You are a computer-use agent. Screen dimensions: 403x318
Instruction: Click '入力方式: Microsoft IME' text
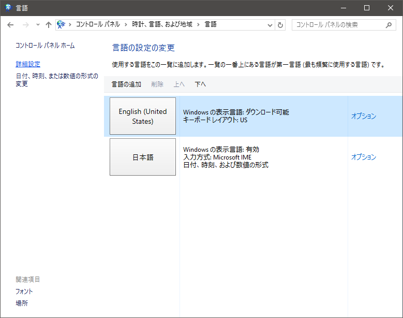[x=217, y=157]
